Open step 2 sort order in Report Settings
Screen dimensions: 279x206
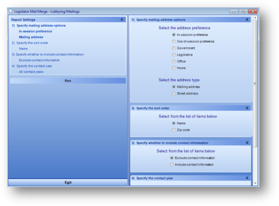(x=30, y=43)
